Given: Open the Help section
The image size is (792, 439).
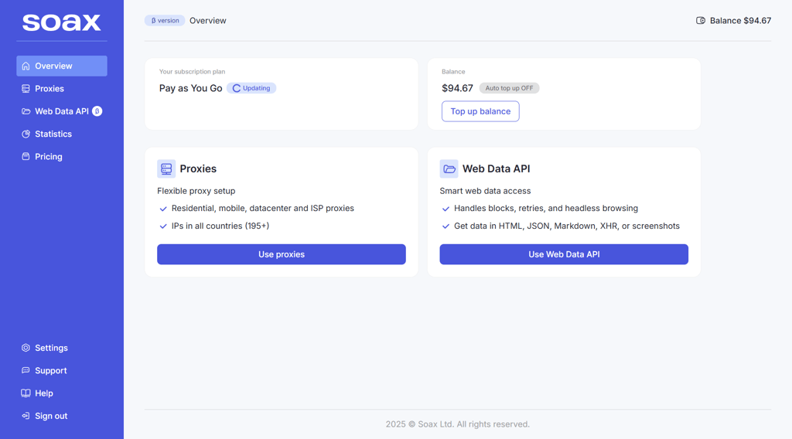Looking at the screenshot, I should point(62,393).
